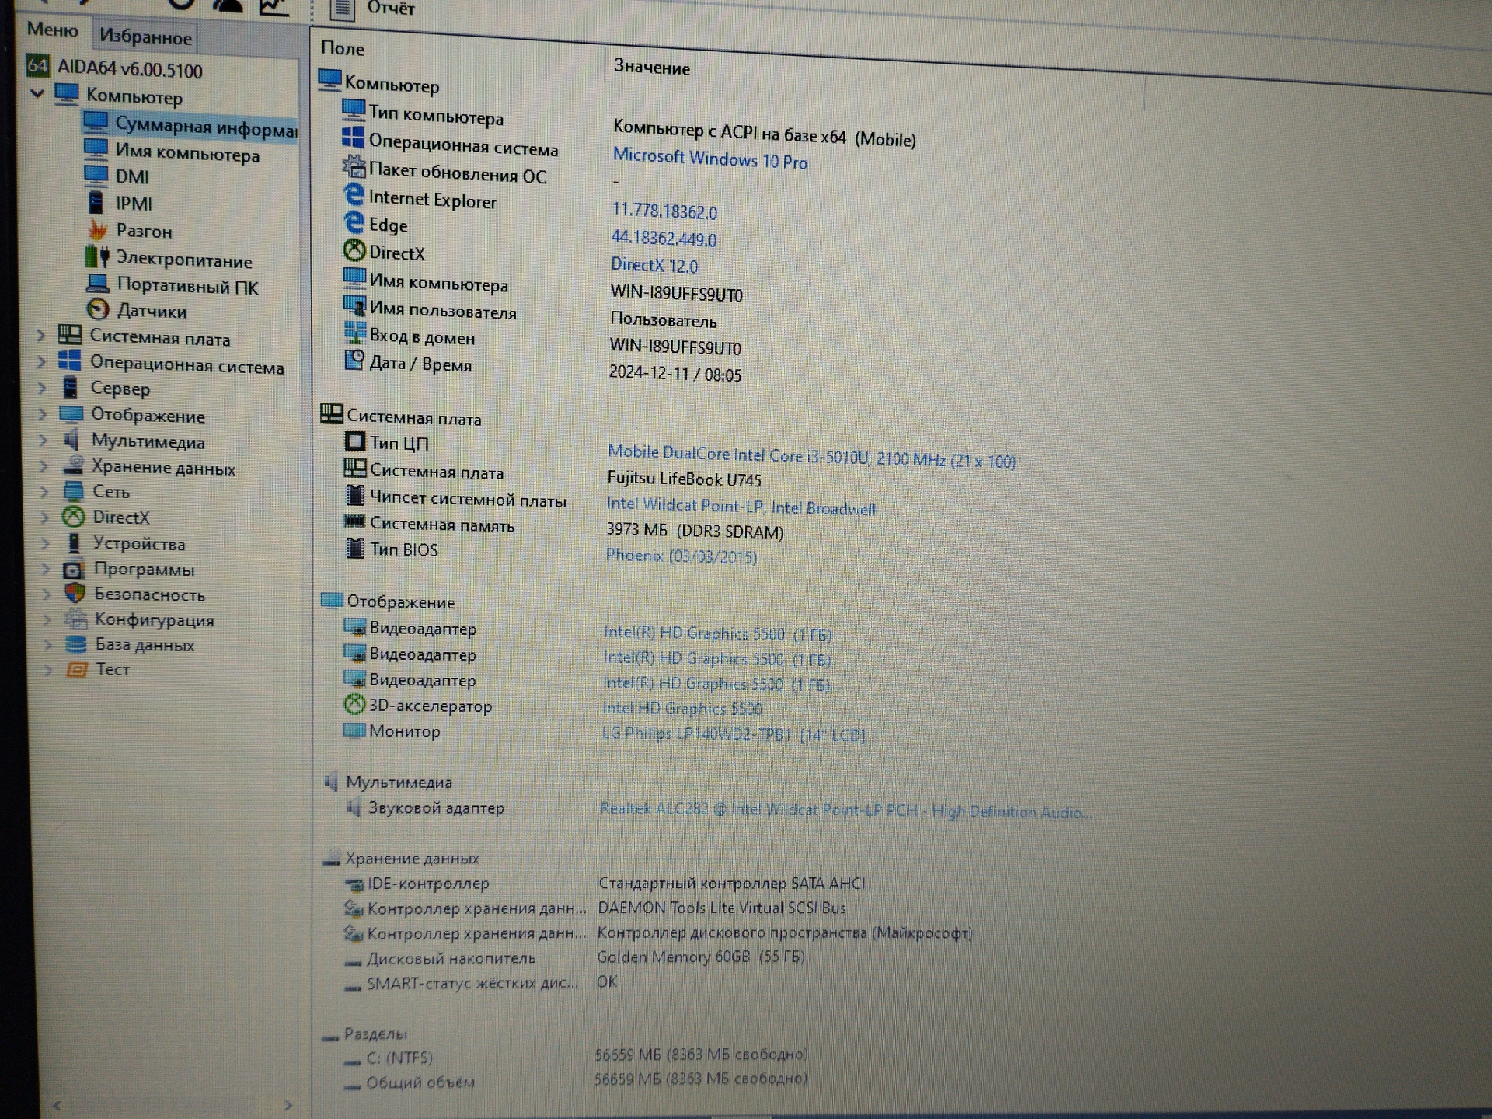Expand the Мультимедиа tree node
Viewport: 1492px width, 1119px height.
click(44, 440)
